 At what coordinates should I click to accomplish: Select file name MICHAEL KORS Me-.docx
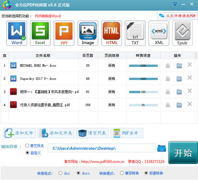(x=38, y=66)
